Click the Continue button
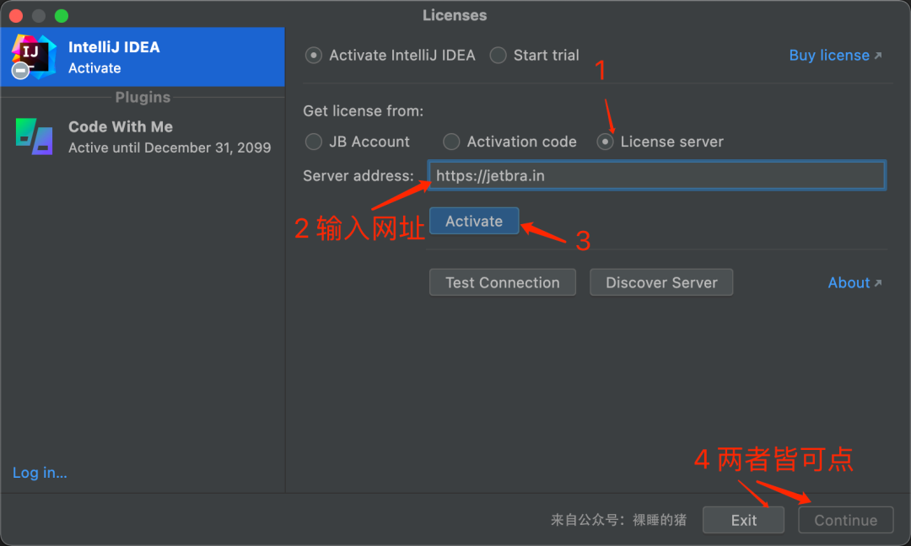 pos(846,520)
